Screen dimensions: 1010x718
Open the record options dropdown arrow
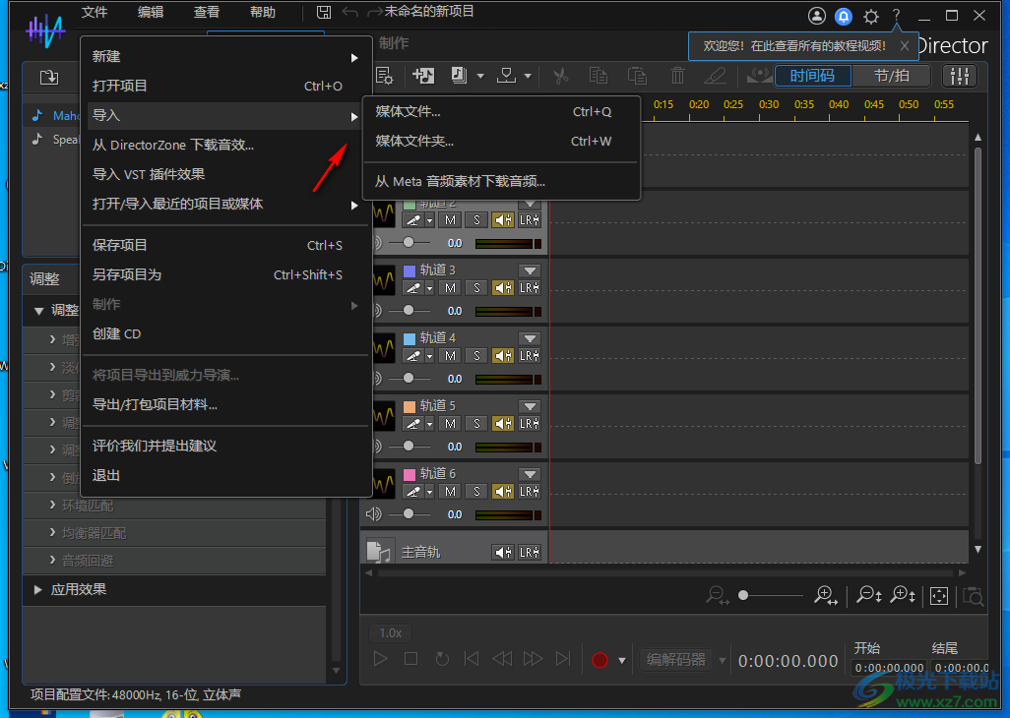[621, 661]
